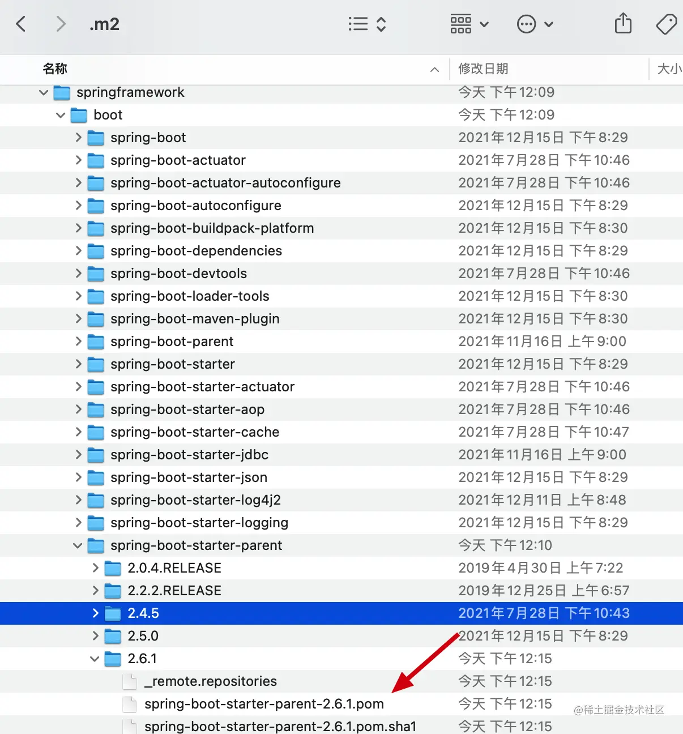
Task: Click the 2.2.2.RELEASE folder icon
Action: point(113,591)
